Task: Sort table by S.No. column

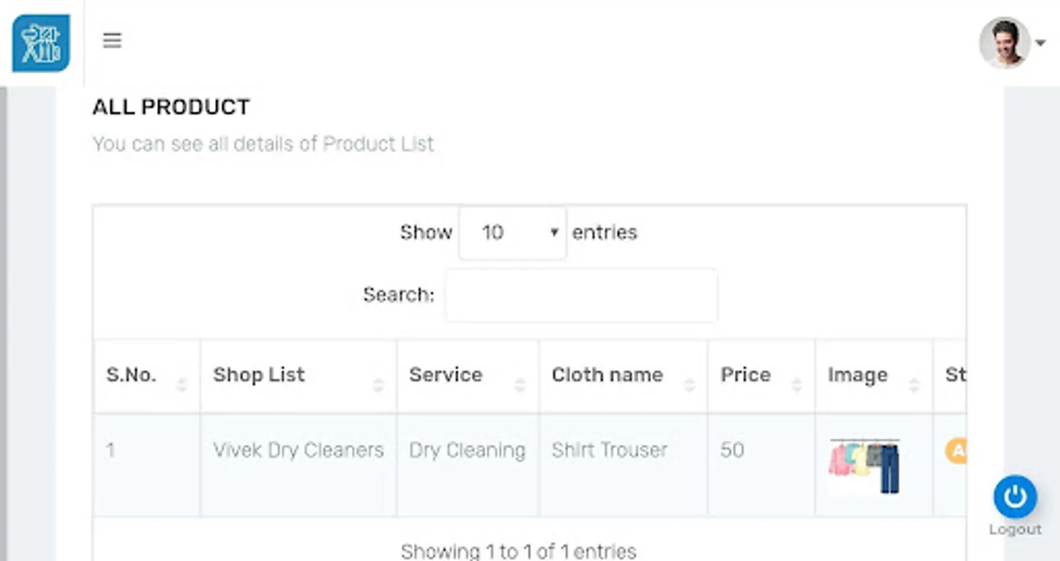Action: click(147, 375)
